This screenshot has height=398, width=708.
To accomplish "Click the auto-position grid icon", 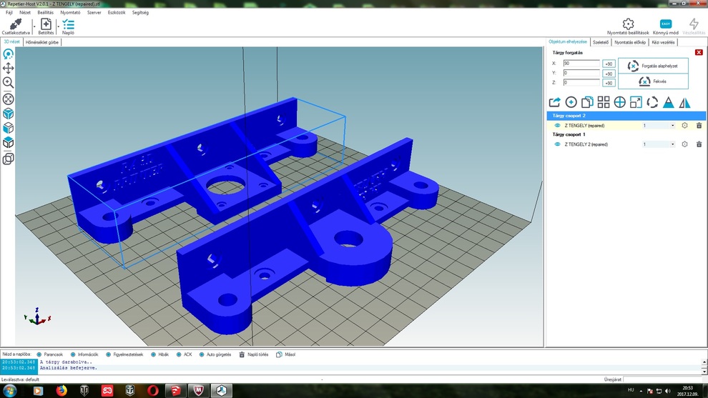I will click(604, 102).
